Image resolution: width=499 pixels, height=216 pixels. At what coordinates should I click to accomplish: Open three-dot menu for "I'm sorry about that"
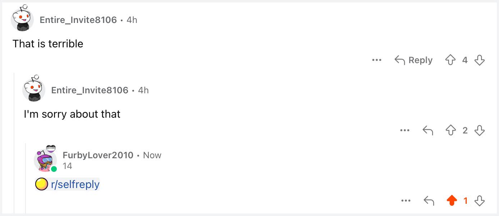pyautogui.click(x=405, y=130)
